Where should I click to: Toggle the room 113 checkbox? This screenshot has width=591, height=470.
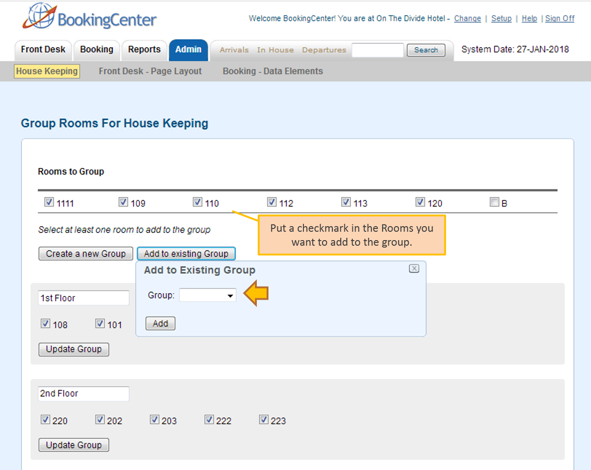coord(346,202)
